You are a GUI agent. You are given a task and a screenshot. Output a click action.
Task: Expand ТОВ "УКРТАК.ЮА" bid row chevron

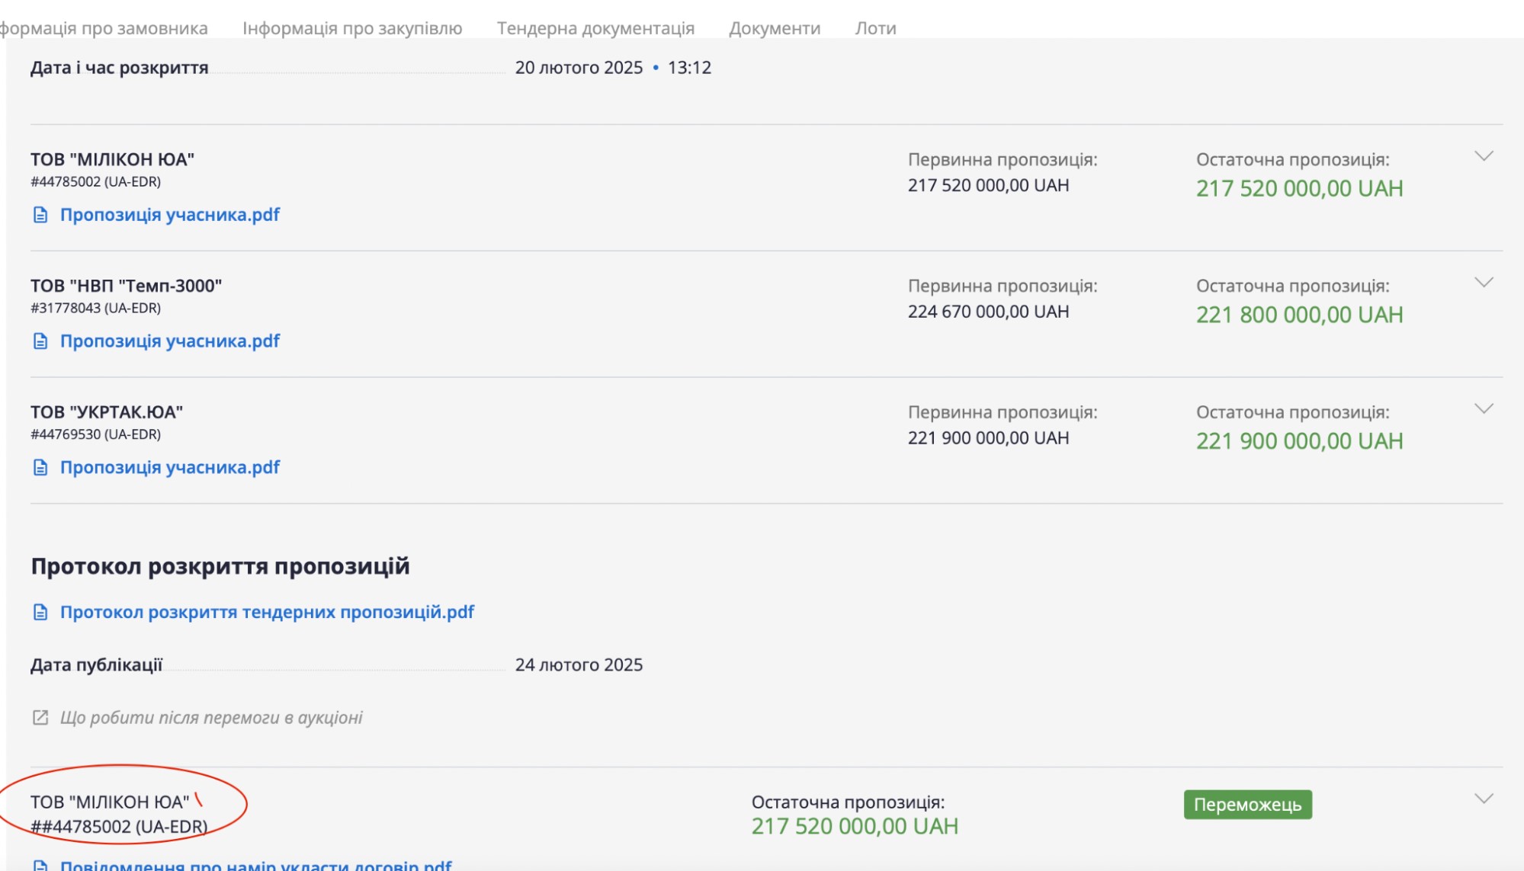1483,409
